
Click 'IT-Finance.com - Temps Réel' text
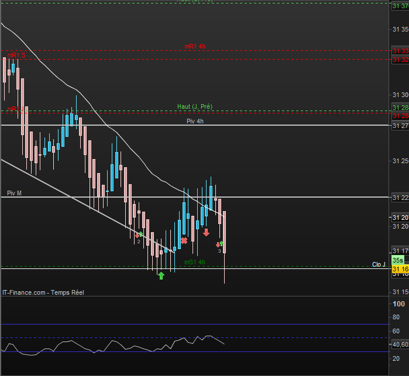pyautogui.click(x=43, y=292)
